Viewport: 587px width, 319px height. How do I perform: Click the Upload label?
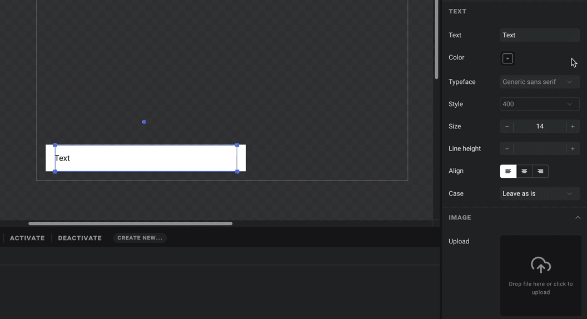coord(459,242)
